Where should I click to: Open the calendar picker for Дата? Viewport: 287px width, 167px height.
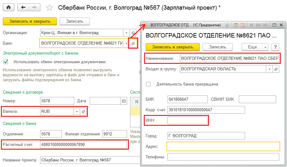(x=124, y=101)
